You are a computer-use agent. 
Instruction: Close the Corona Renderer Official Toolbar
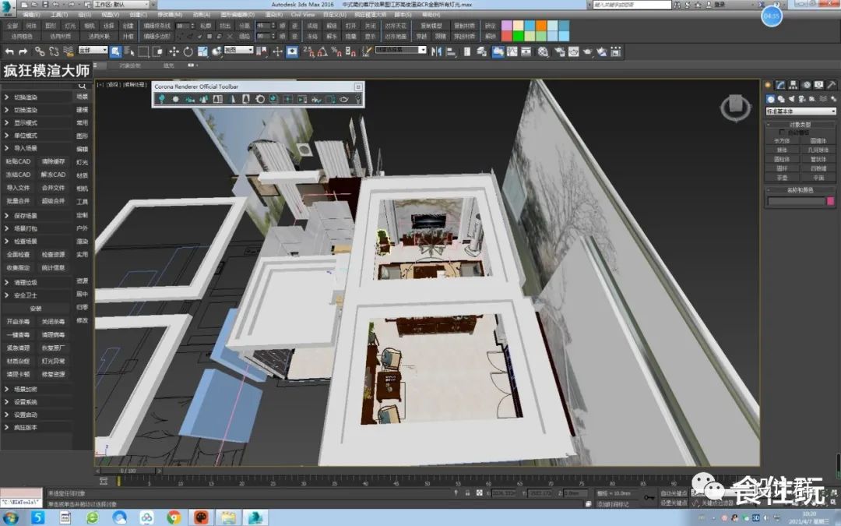(x=358, y=86)
